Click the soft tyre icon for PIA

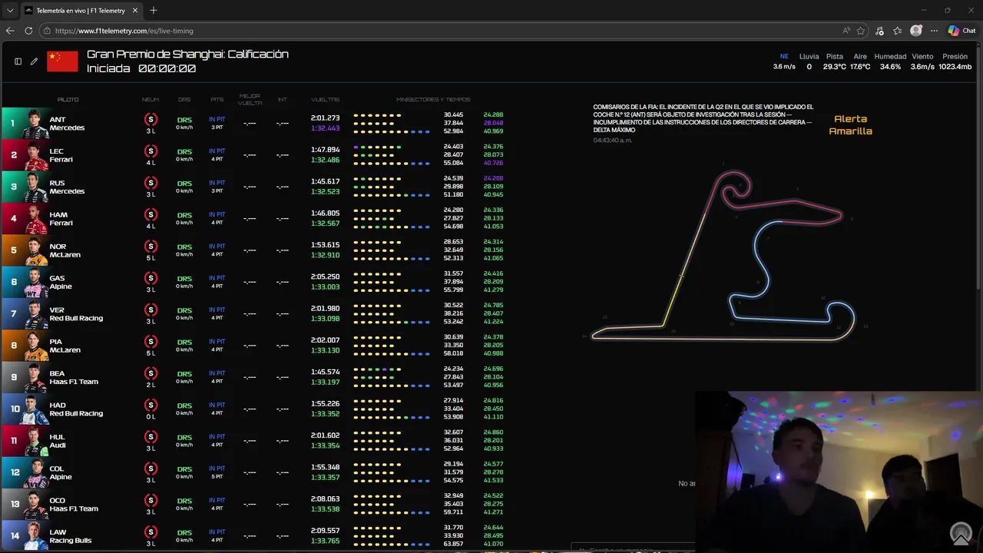pos(151,341)
